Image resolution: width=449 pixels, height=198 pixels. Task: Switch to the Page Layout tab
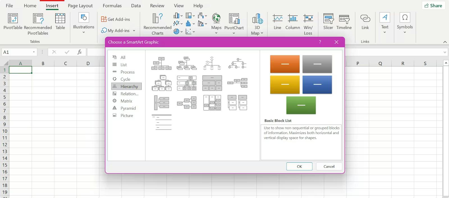click(x=80, y=6)
